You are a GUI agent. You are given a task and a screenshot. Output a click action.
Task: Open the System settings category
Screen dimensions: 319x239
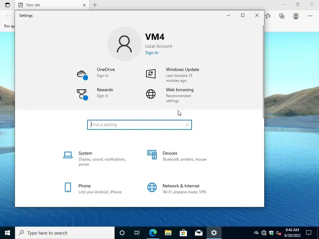tap(85, 153)
